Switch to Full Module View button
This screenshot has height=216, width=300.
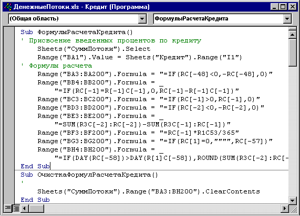pyautogui.click(x=16, y=208)
